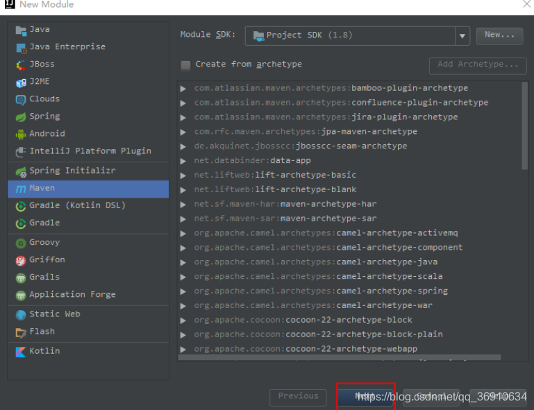534x410 pixels.
Task: Select cocoon-22-archetype-webapp row
Action: (306, 349)
